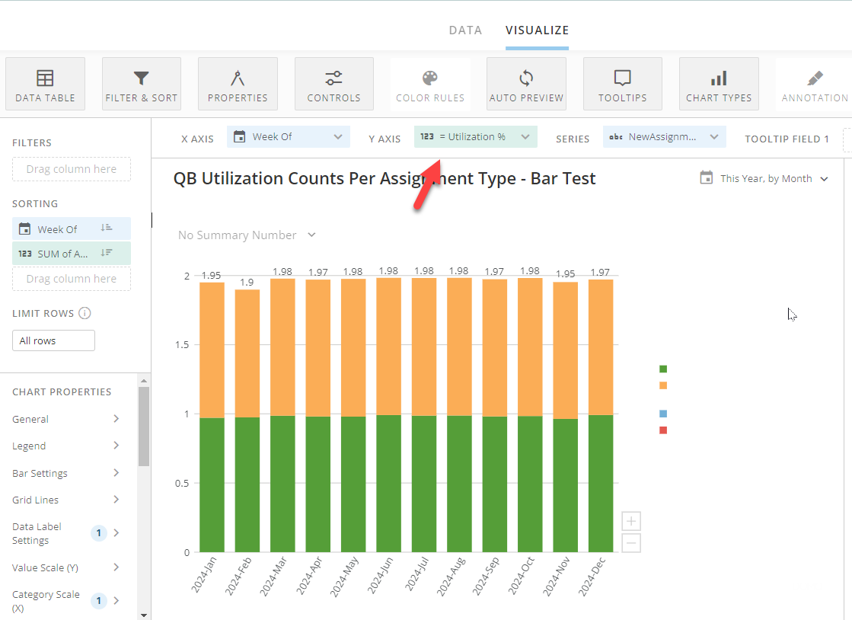Open Chart Types picker

[x=718, y=85]
